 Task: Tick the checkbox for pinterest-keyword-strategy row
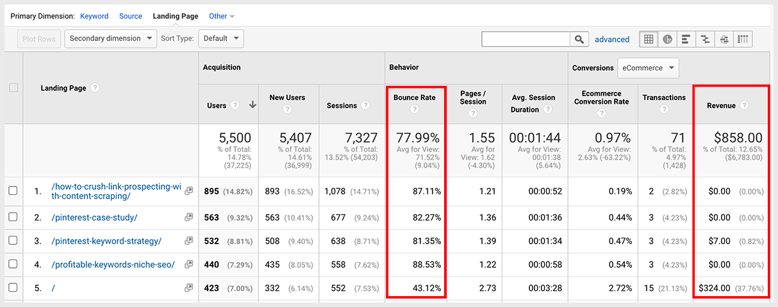pyautogui.click(x=13, y=241)
